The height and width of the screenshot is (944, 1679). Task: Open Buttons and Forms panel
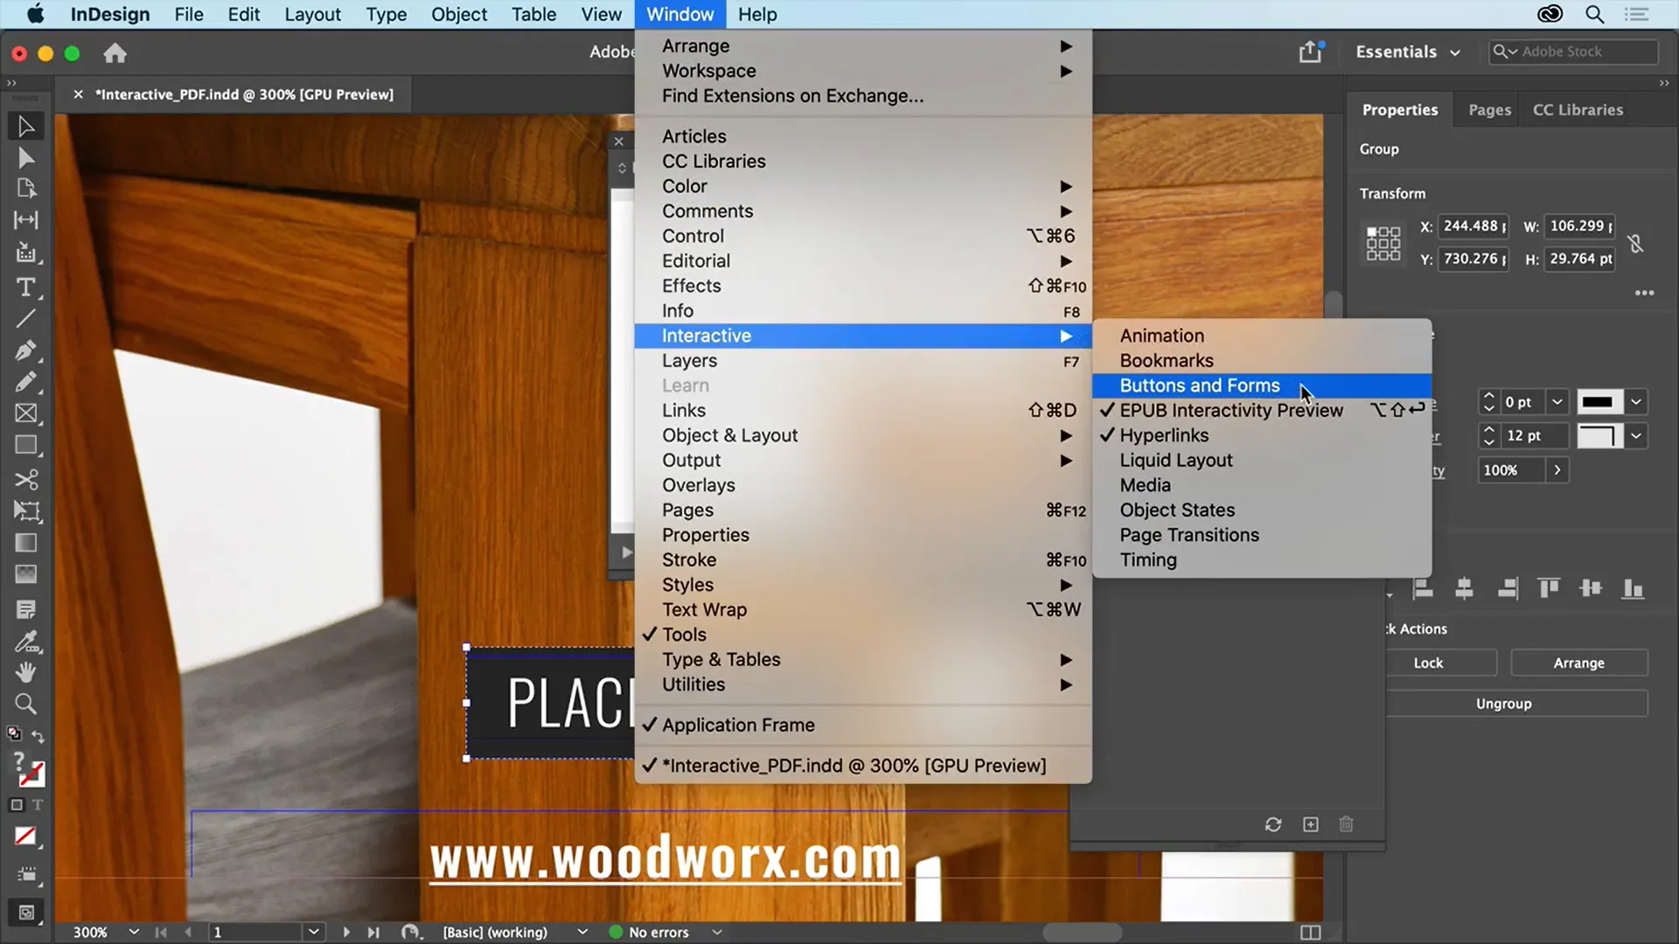1199,384
